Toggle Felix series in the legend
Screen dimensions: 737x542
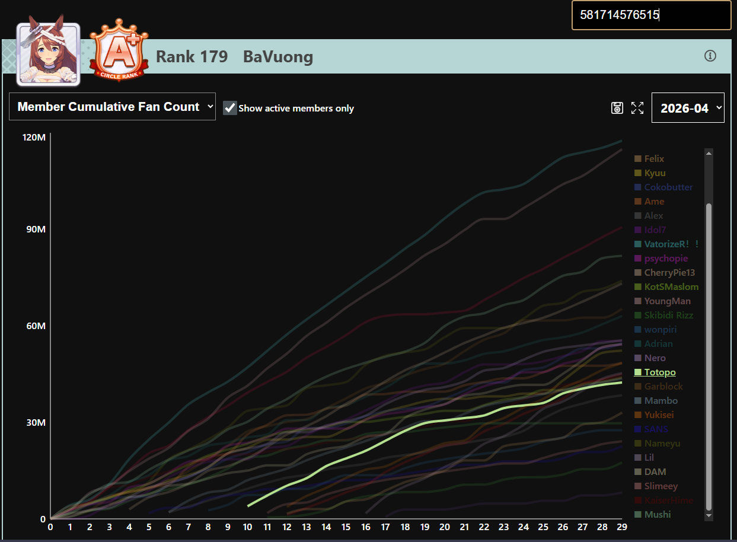point(649,158)
